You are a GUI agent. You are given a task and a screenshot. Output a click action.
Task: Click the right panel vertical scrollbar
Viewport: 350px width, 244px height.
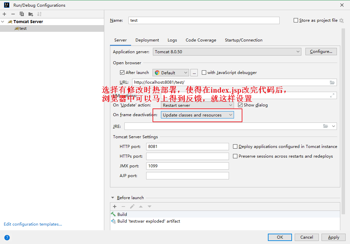pyautogui.click(x=343, y=121)
